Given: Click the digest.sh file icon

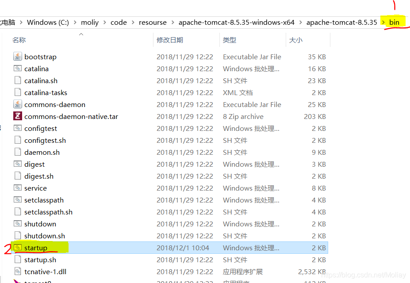Looking at the screenshot, I should (18, 176).
